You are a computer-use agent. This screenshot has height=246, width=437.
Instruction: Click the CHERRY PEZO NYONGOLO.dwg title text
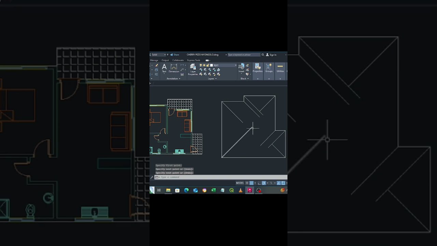(202, 55)
